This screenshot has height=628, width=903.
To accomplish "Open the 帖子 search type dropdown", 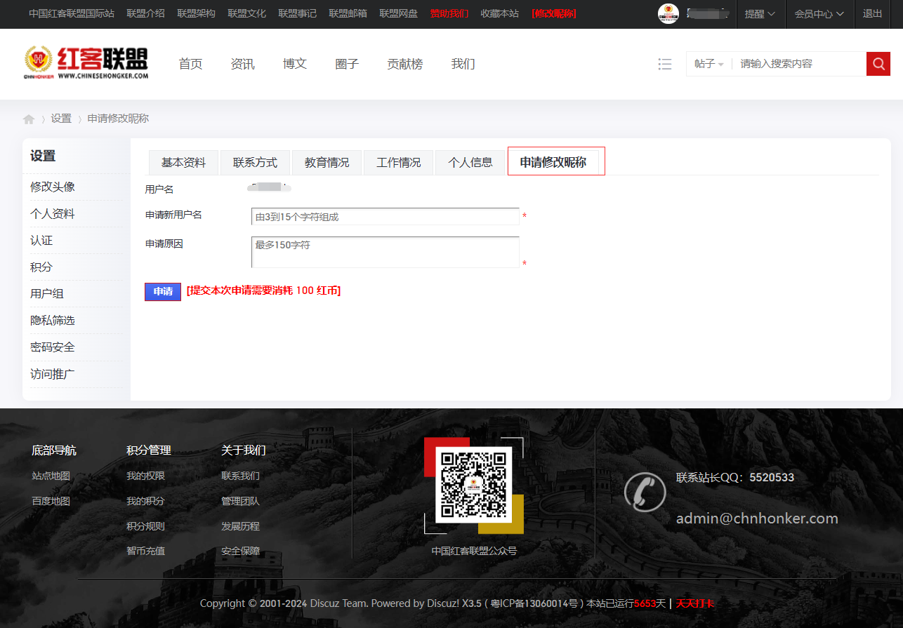I will [709, 64].
